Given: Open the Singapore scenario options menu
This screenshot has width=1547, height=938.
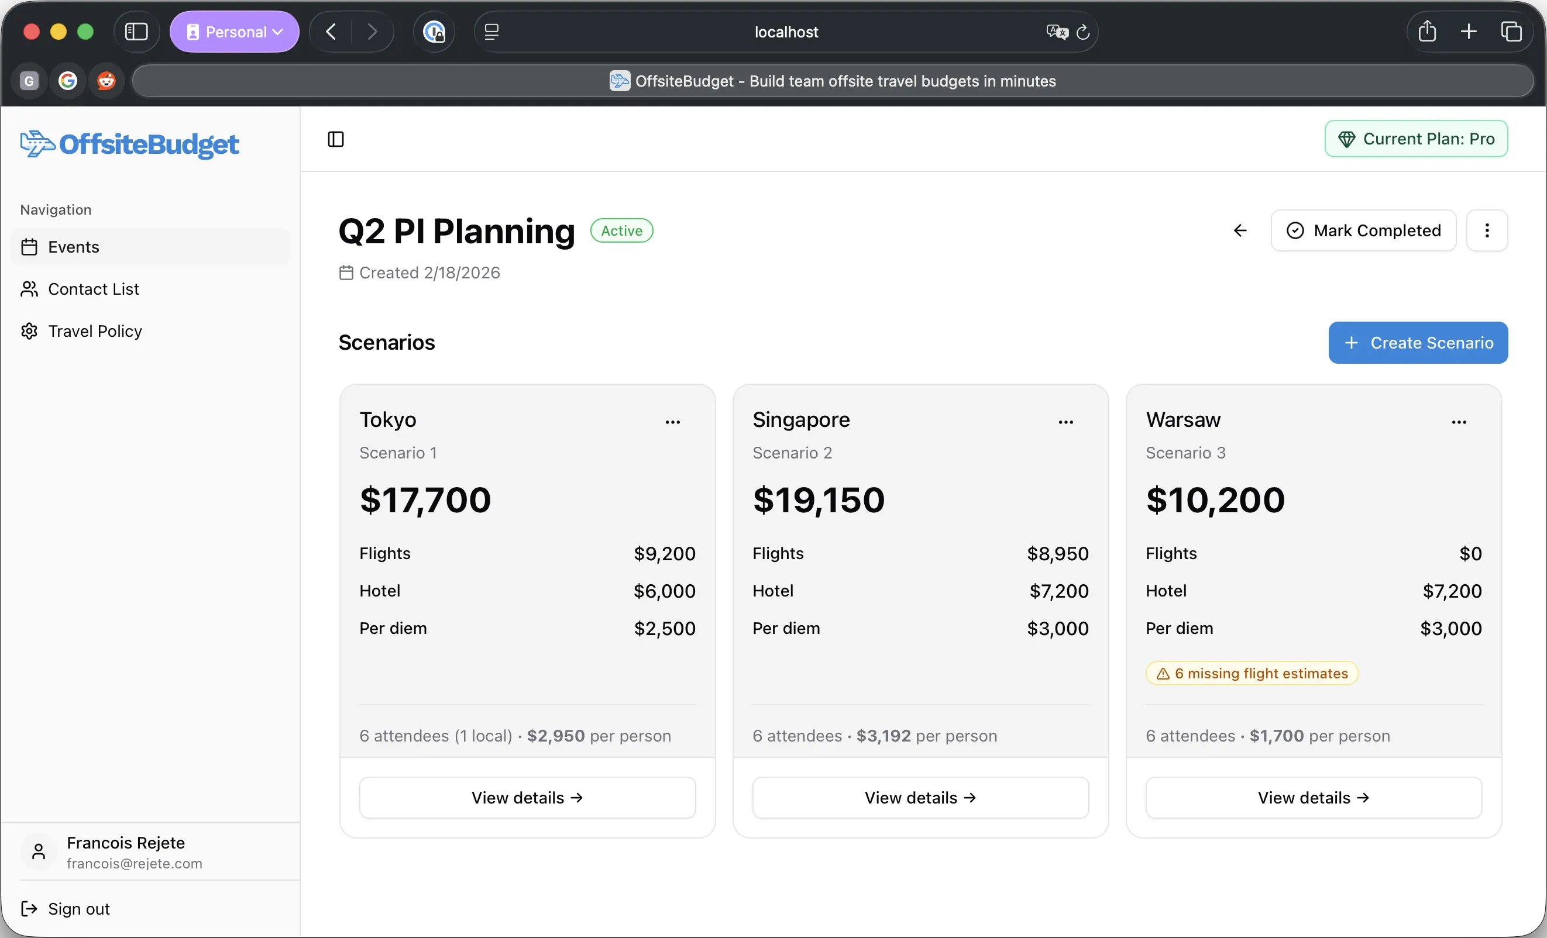Looking at the screenshot, I should click(1065, 422).
